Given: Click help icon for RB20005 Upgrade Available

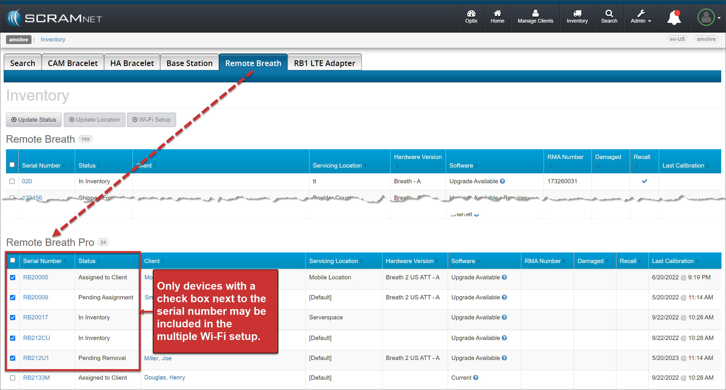Looking at the screenshot, I should (504, 277).
